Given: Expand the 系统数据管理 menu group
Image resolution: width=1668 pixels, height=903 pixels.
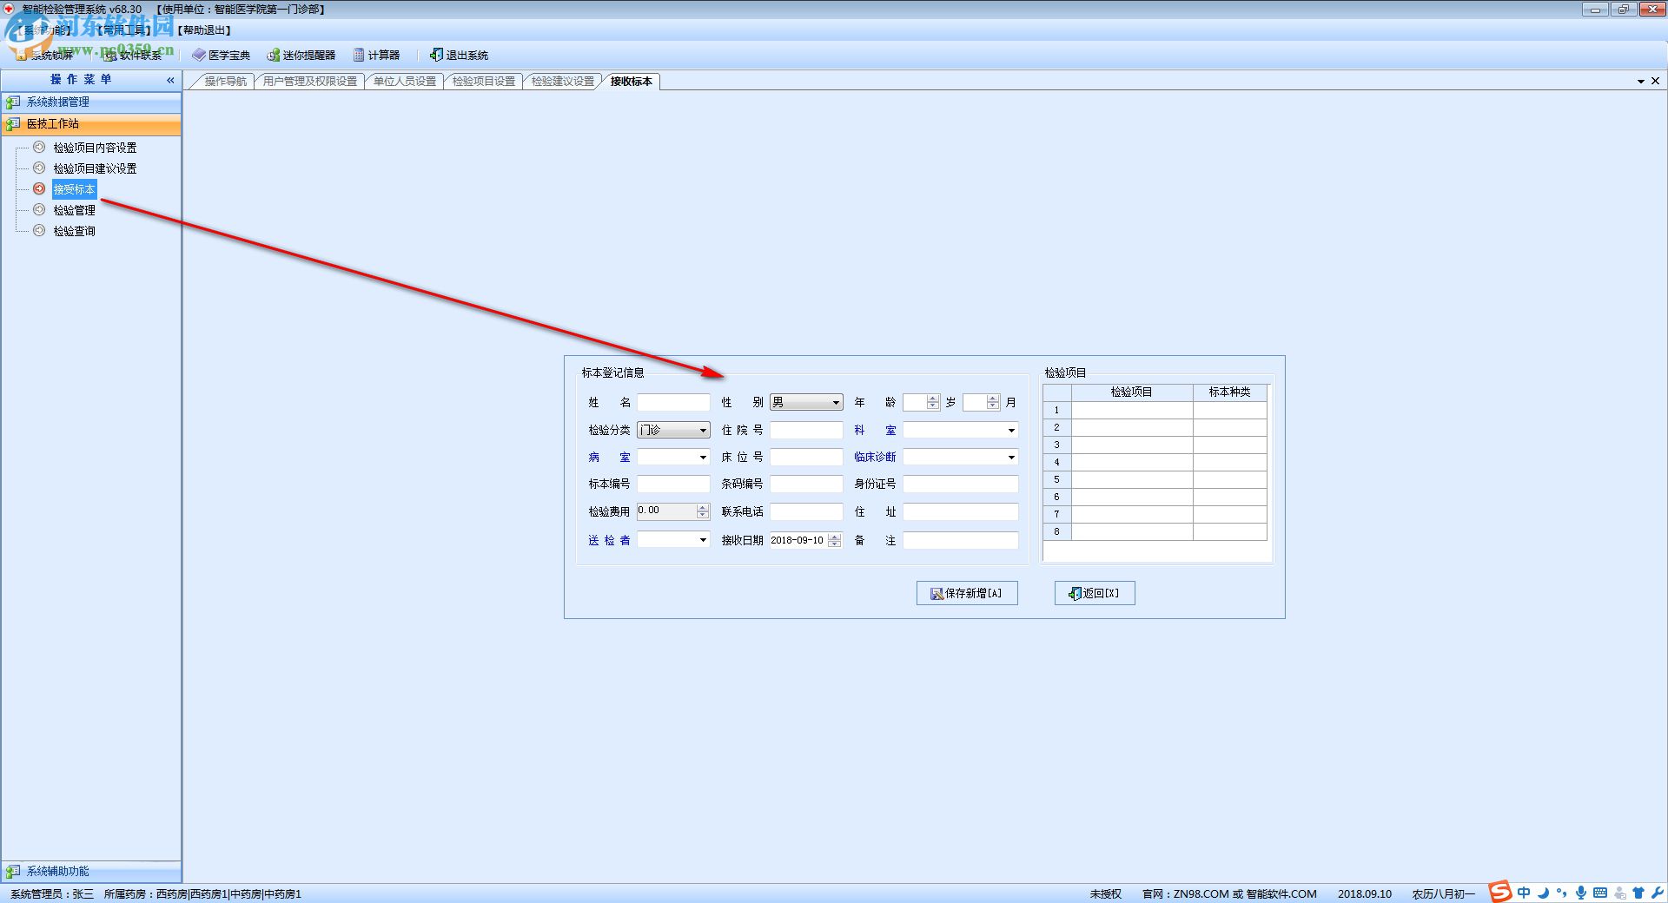Looking at the screenshot, I should coord(91,102).
